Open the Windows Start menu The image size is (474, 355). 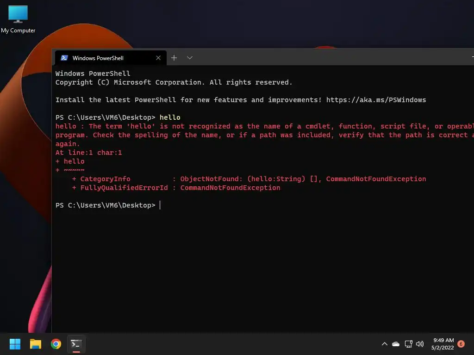15,344
